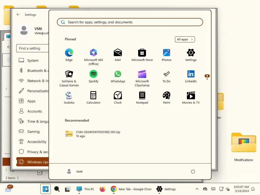260x195 pixels.
Task: Launch Solitaire & Casual Games
Action: pos(69,78)
